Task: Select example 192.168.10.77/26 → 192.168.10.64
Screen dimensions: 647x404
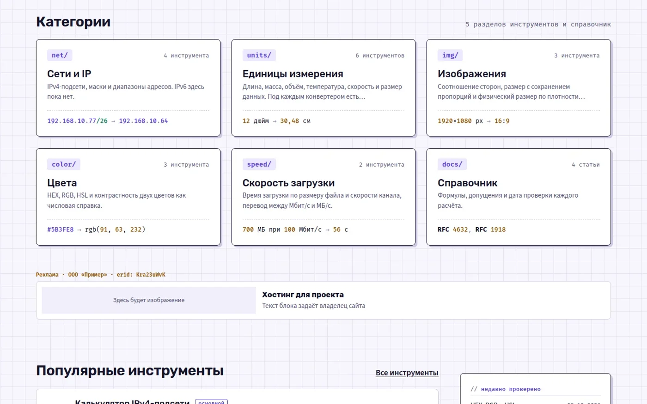Action: coord(108,121)
